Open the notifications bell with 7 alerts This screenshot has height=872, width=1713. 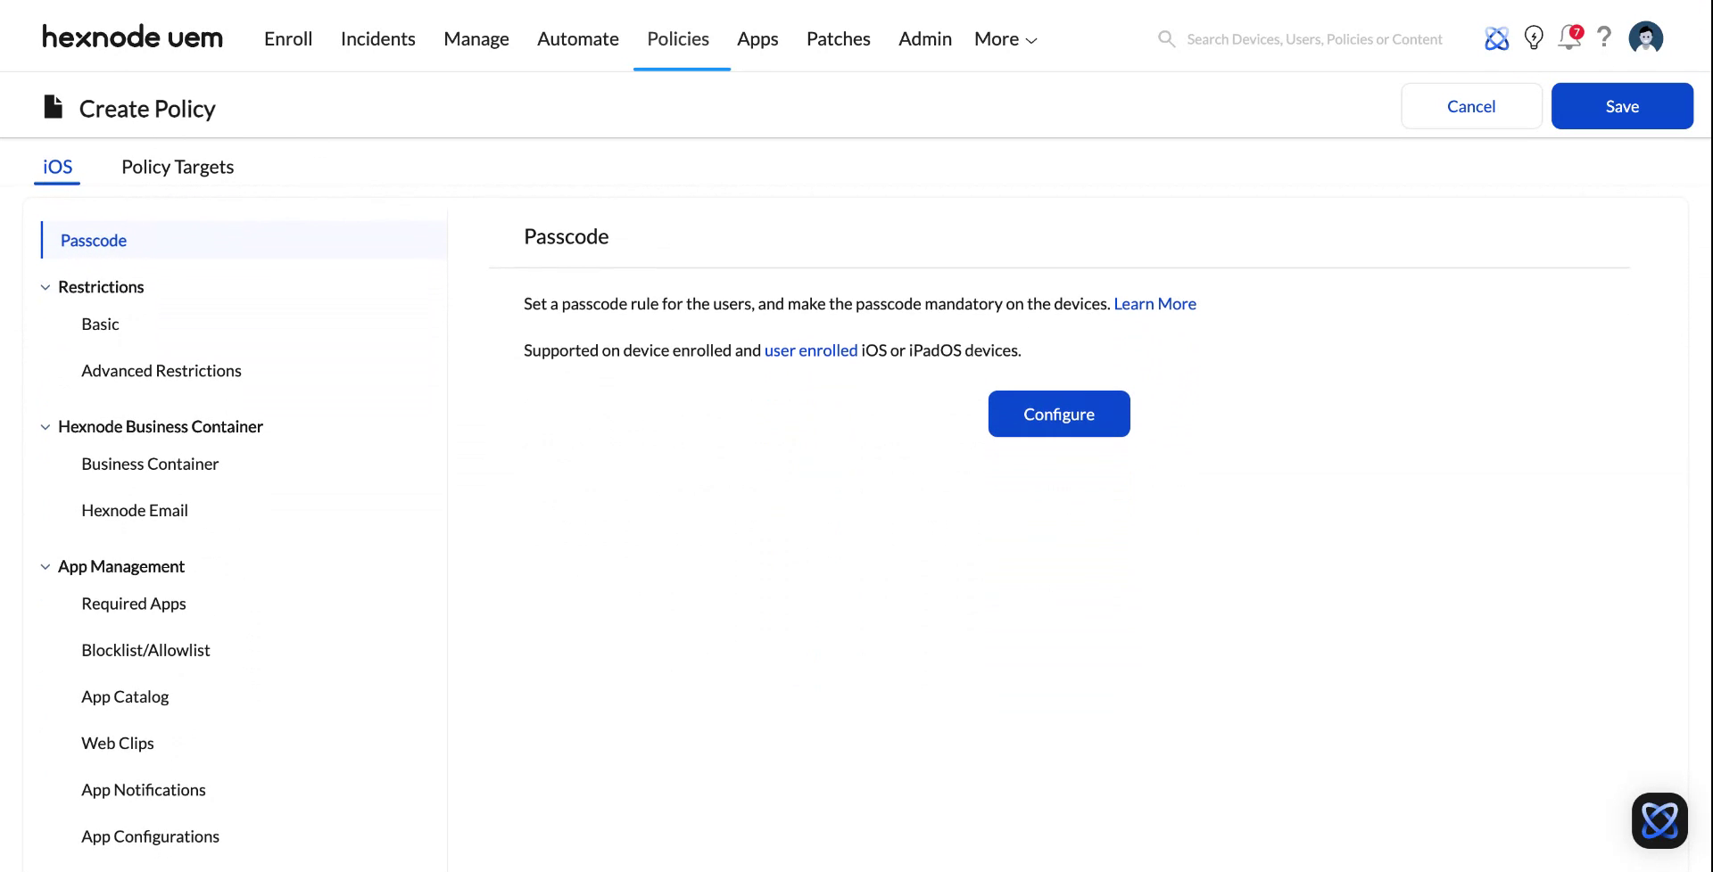(x=1569, y=37)
